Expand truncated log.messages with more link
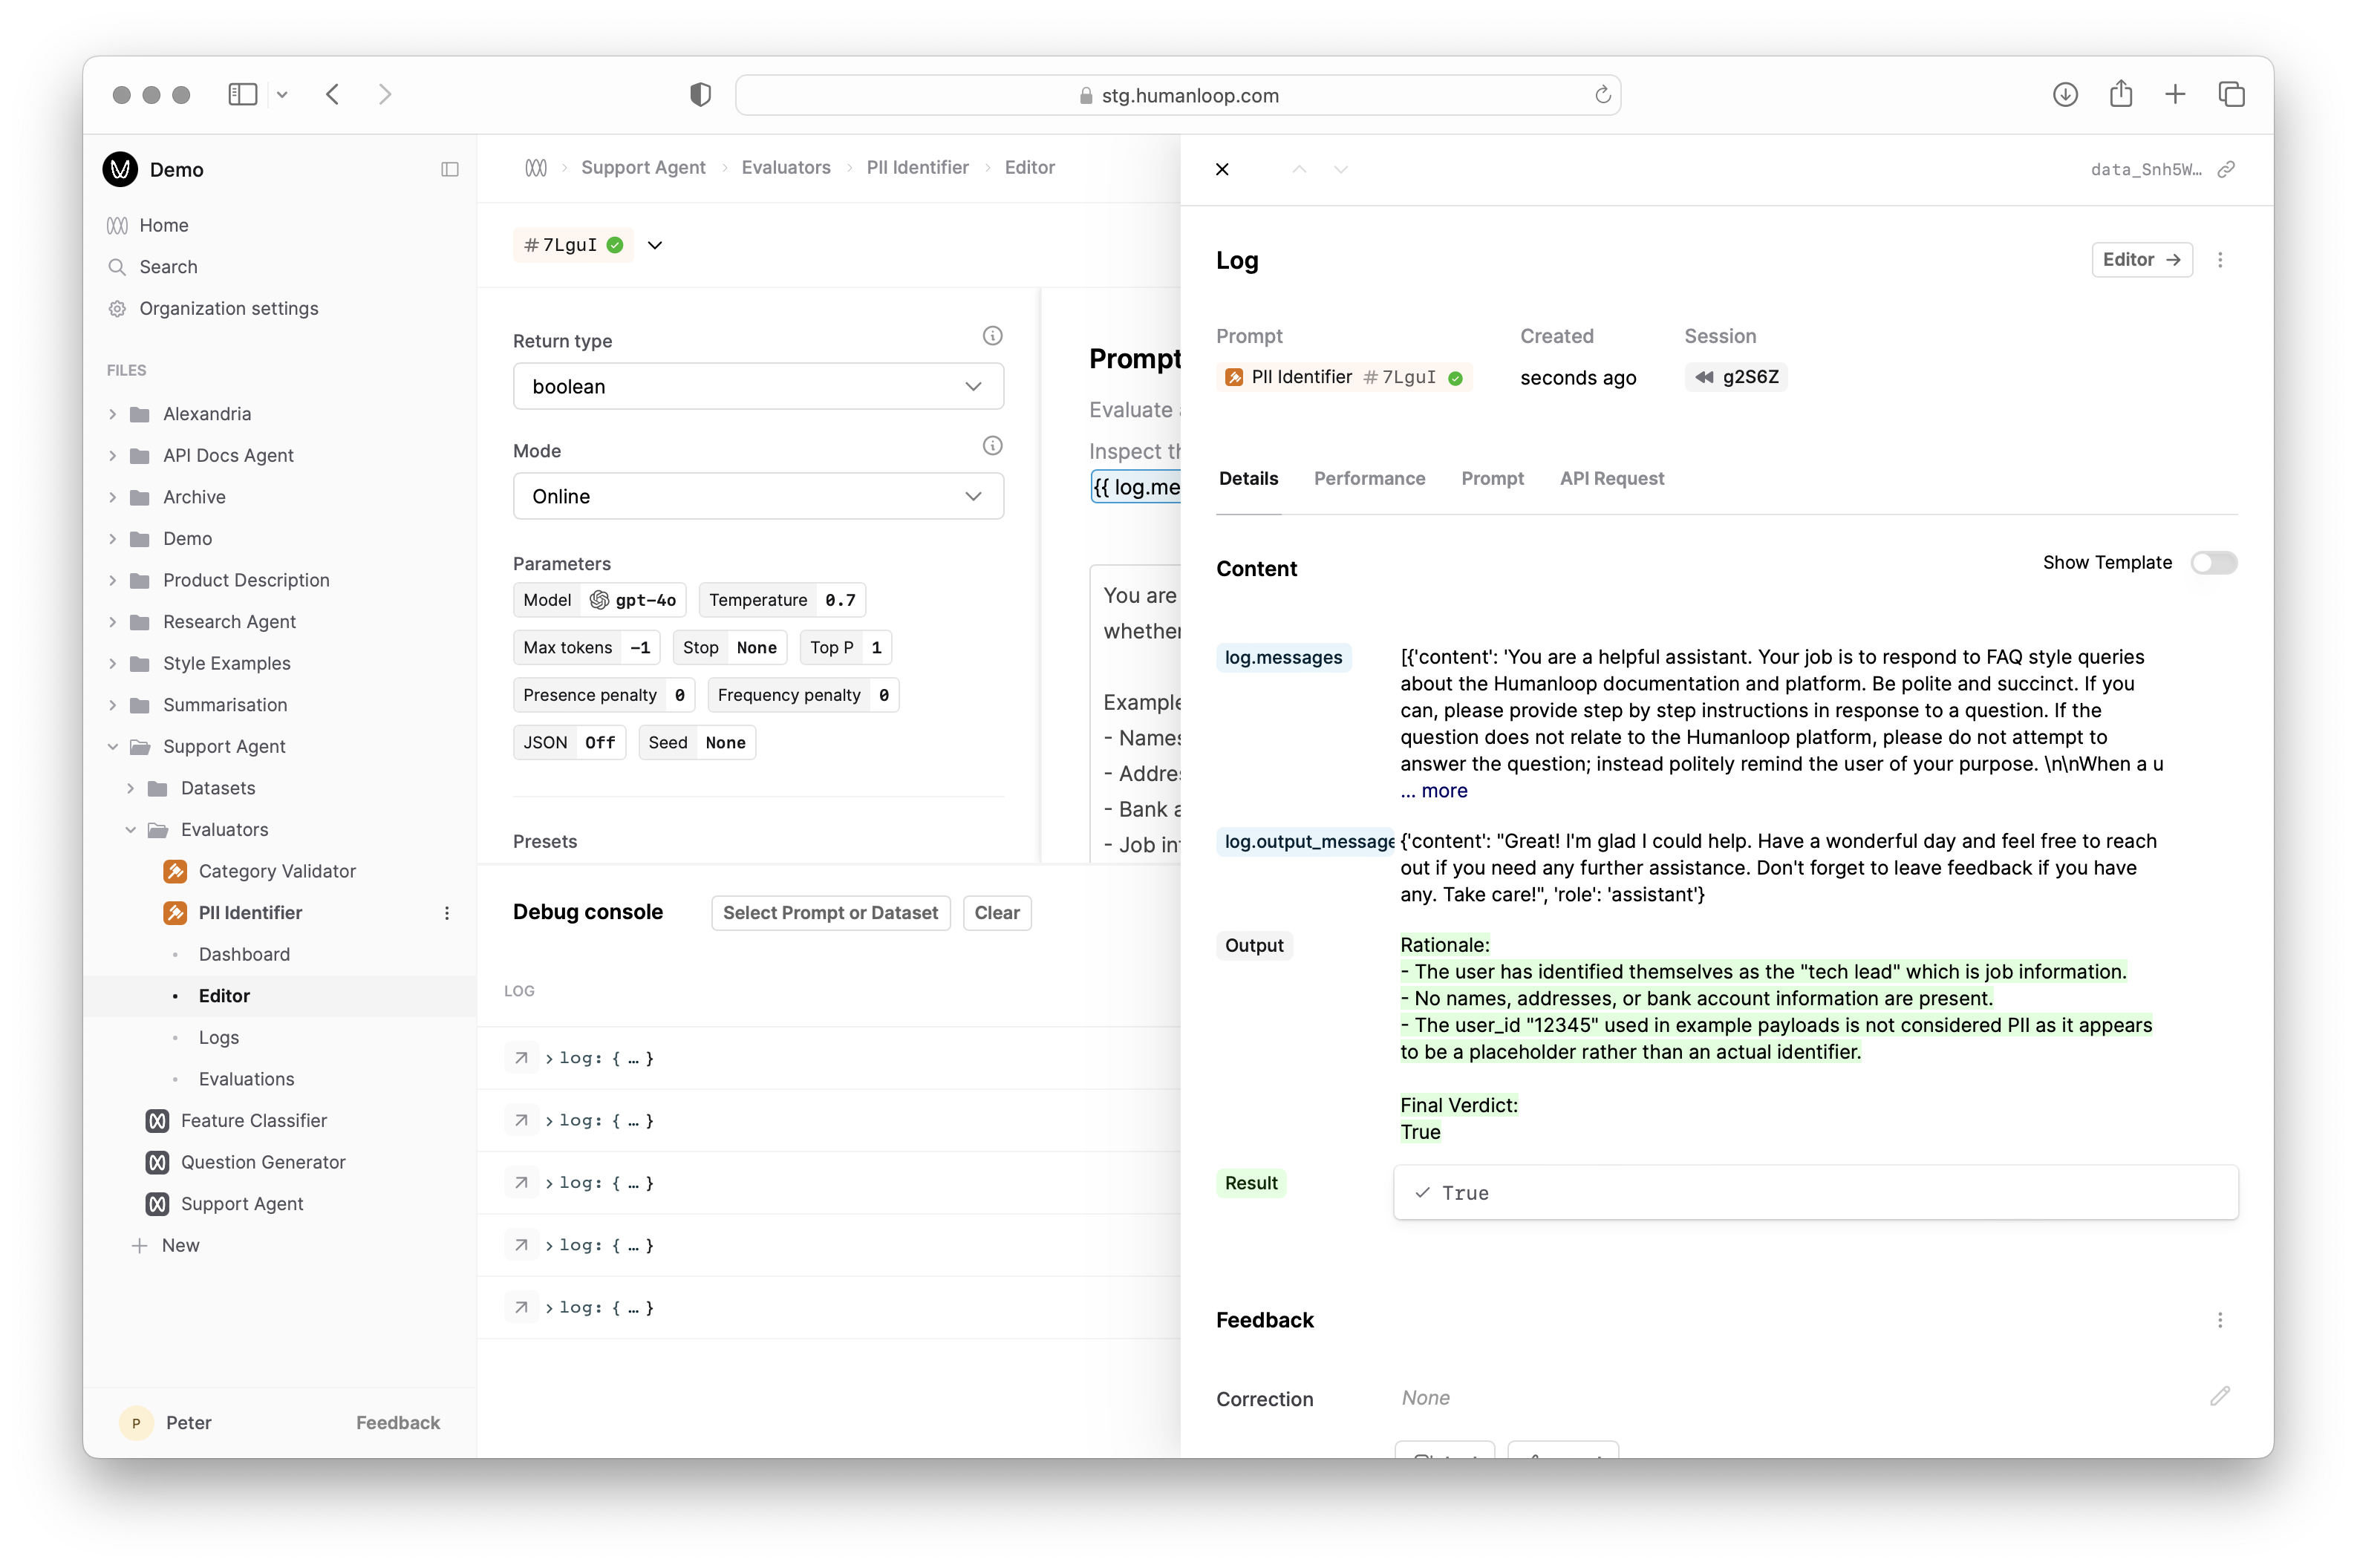 [x=1434, y=791]
